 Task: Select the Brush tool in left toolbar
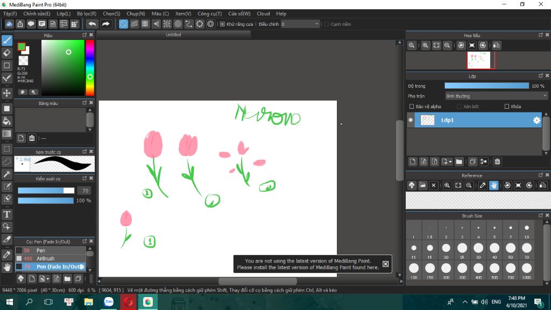(6, 40)
